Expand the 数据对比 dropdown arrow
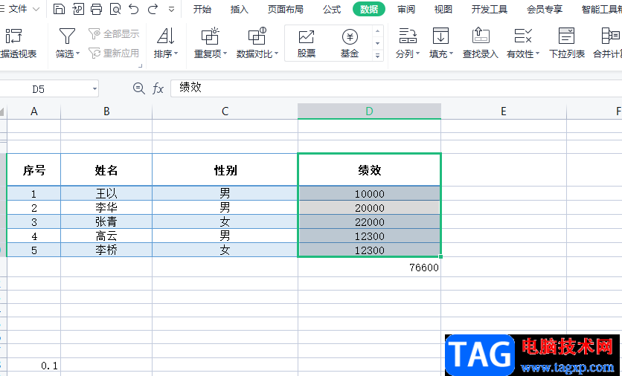The image size is (622, 376). (x=277, y=54)
